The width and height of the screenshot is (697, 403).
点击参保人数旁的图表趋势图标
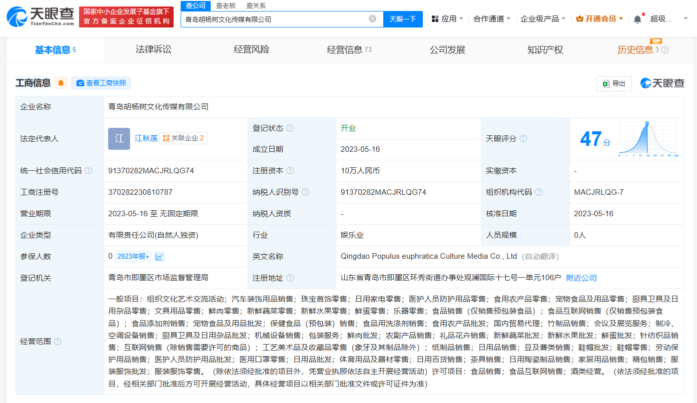pos(159,256)
